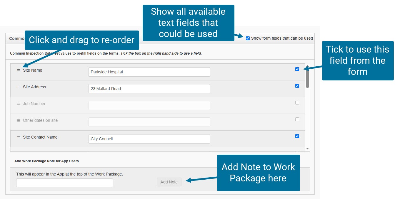This screenshot has width=400, height=199.
Task: Click the drag handle beside Site Name
Action: (19, 70)
